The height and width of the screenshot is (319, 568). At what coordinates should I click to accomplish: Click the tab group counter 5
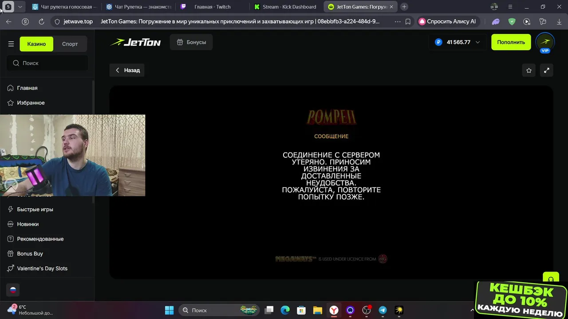tap(8, 7)
